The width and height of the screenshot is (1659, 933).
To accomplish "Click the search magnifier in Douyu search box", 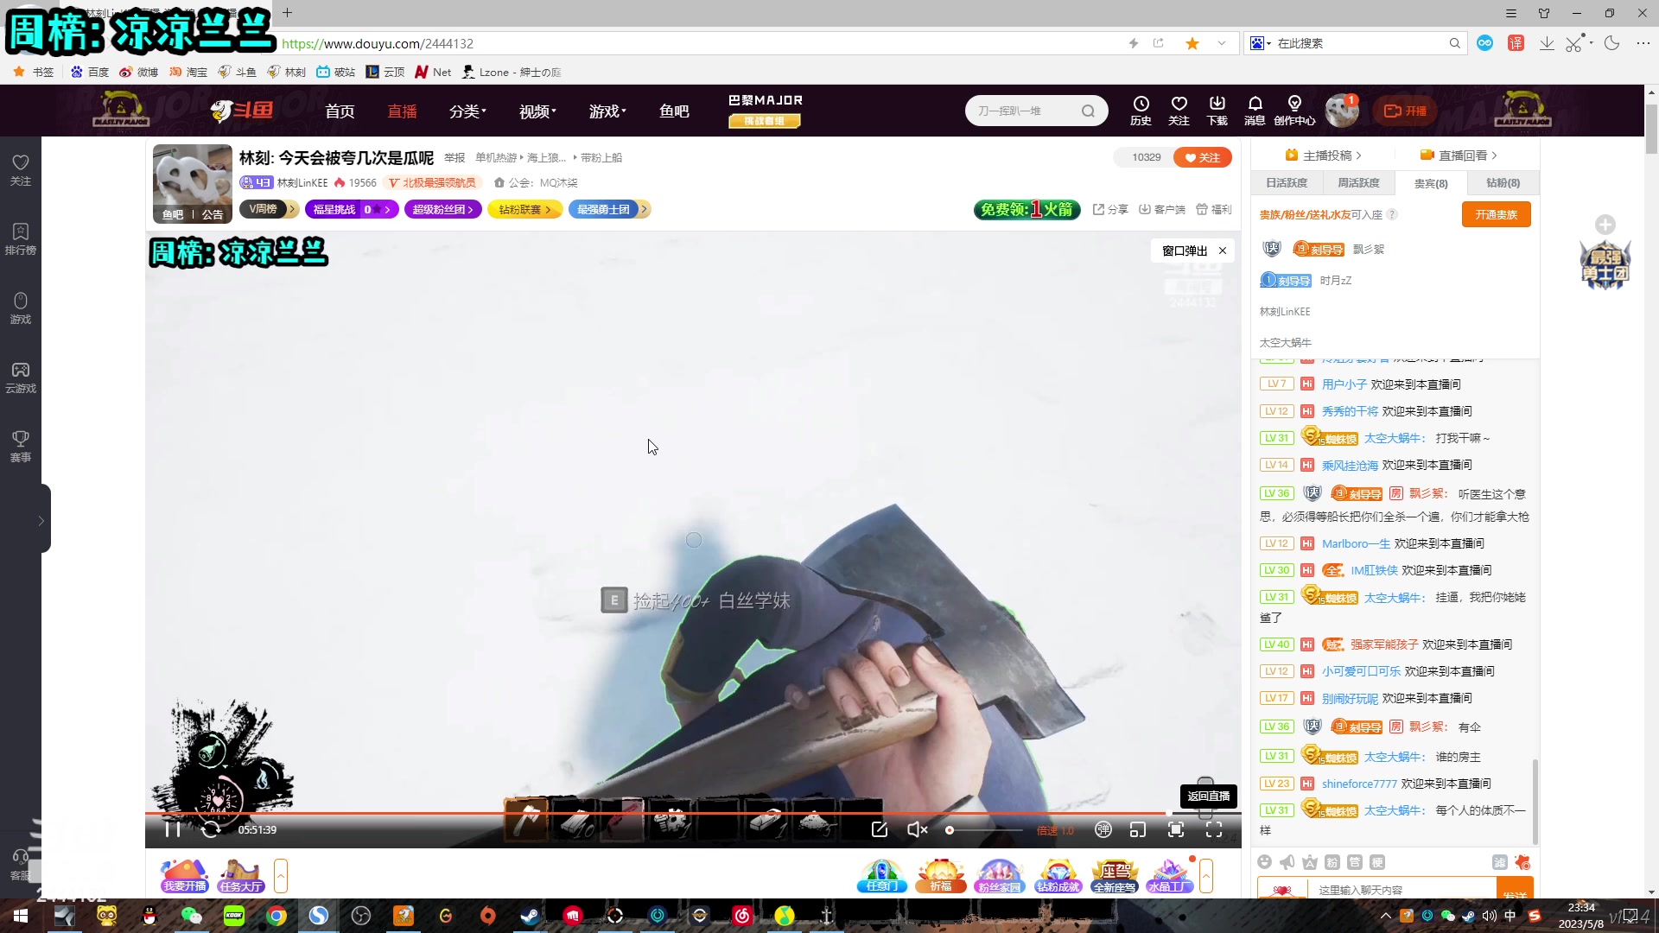I will [x=1088, y=111].
